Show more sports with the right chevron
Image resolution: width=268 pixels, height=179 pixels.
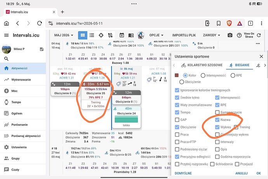pyautogui.click(x=265, y=65)
